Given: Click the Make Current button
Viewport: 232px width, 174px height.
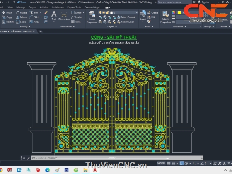Looking at the screenshot, I should 127,17.
